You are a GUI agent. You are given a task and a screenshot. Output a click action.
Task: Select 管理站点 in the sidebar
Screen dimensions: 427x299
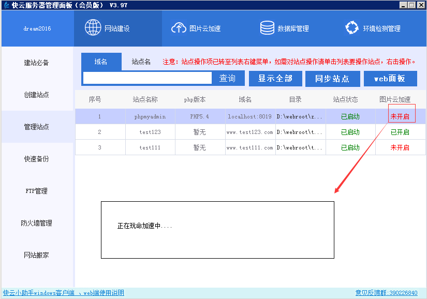pyautogui.click(x=37, y=127)
